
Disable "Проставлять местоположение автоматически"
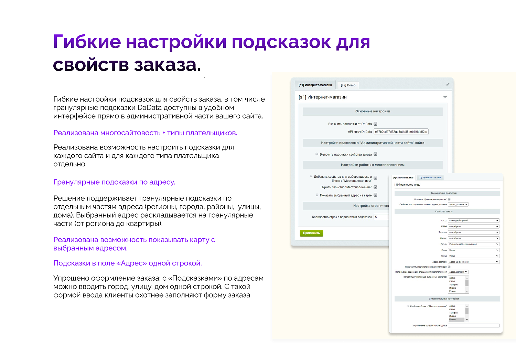[x=450, y=267]
